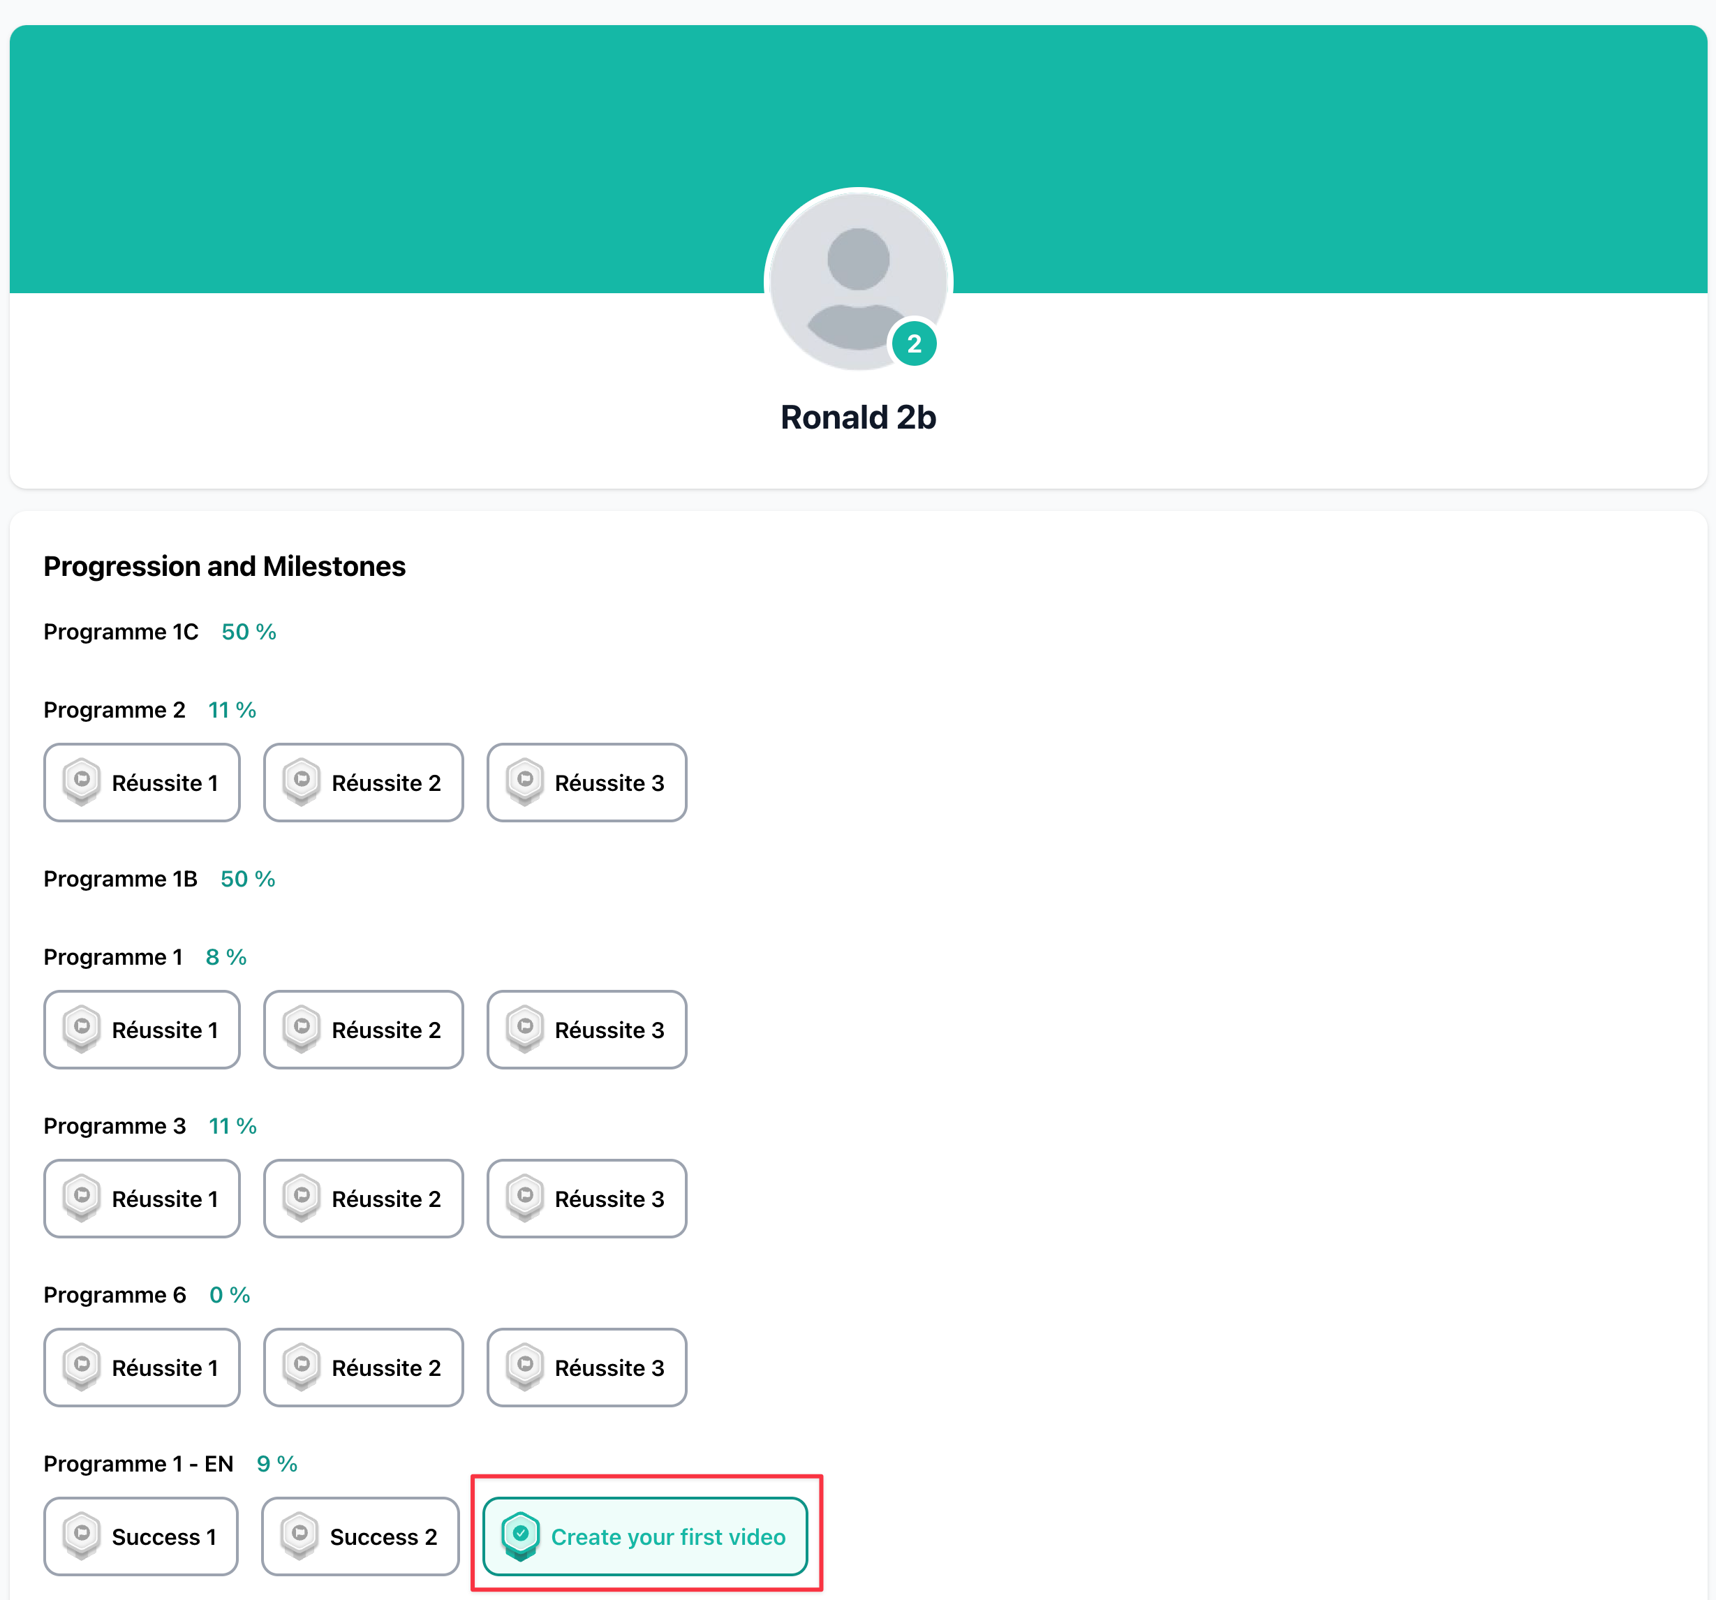This screenshot has width=1716, height=1600.
Task: Click the level 2 badge on avatar
Action: [x=914, y=343]
